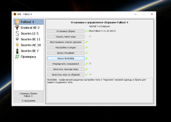Click the Enderal SE 2 list icon

tap(17, 27)
